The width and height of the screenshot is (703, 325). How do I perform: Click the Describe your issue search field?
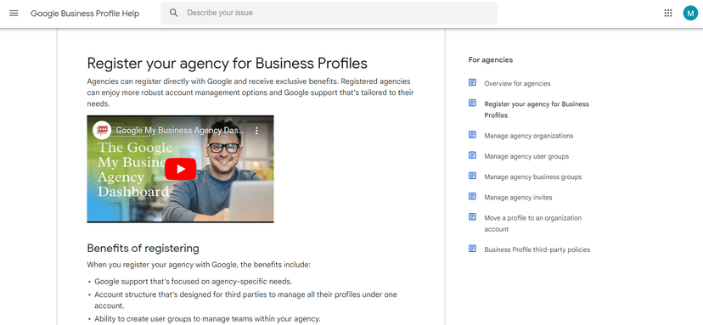329,13
